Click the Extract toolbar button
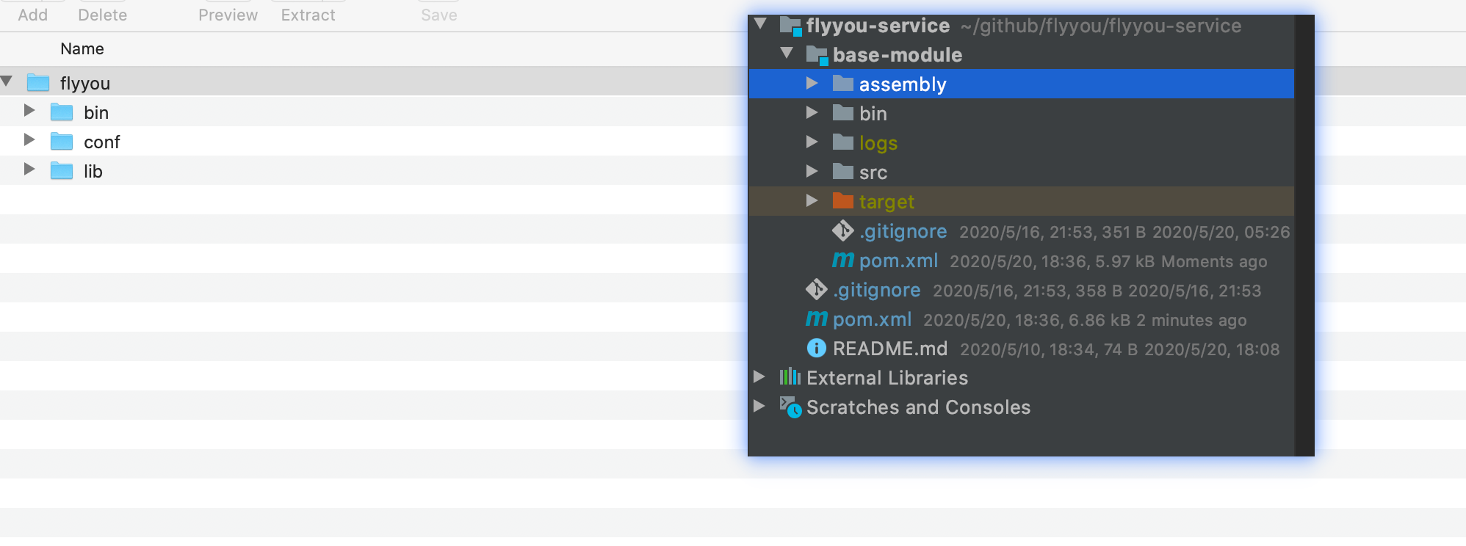 point(308,15)
